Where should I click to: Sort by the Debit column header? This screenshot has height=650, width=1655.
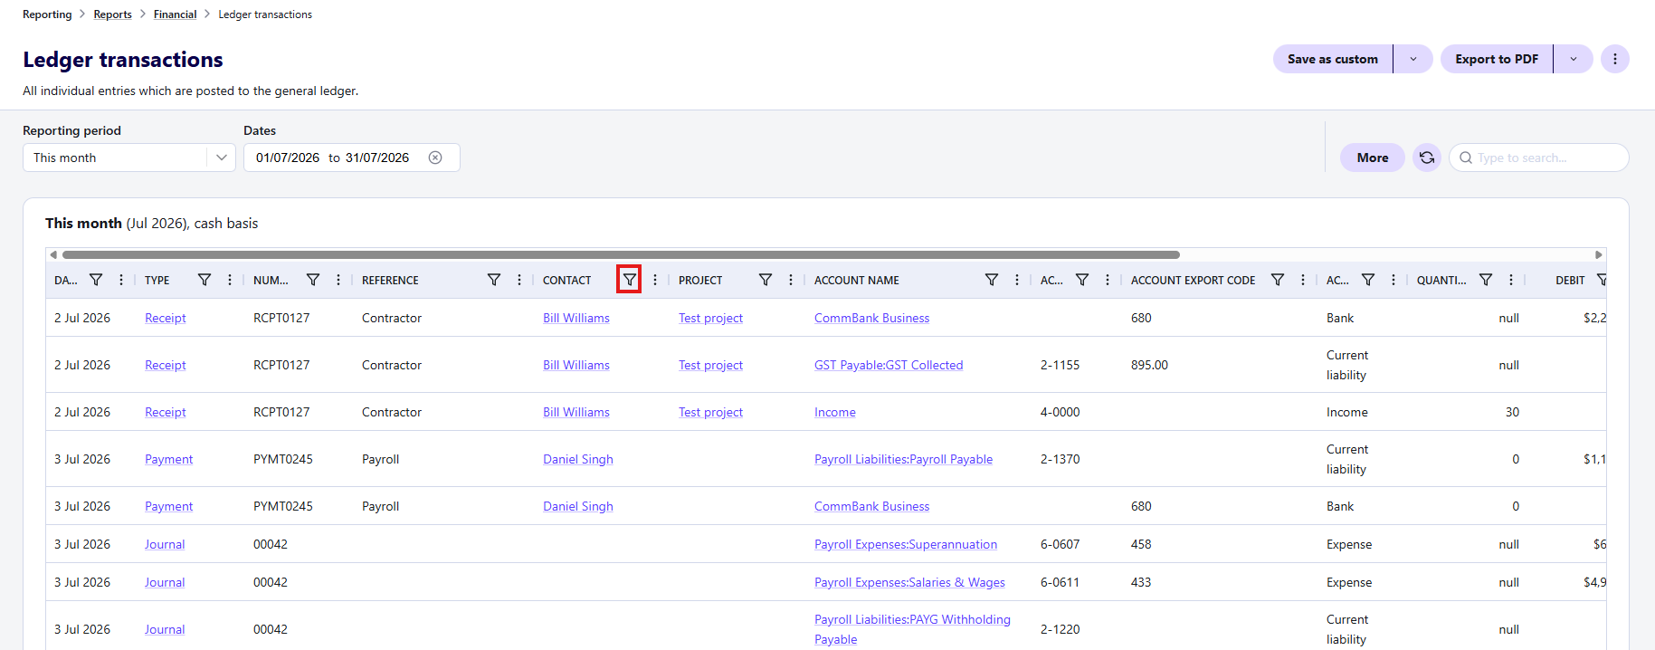tap(1570, 281)
